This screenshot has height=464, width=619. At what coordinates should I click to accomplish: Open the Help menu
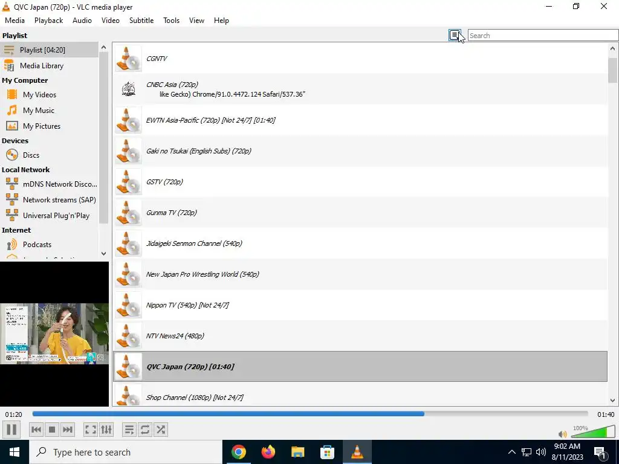tap(221, 21)
